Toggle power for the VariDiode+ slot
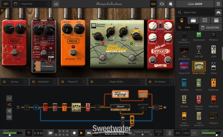 coord(34,82)
